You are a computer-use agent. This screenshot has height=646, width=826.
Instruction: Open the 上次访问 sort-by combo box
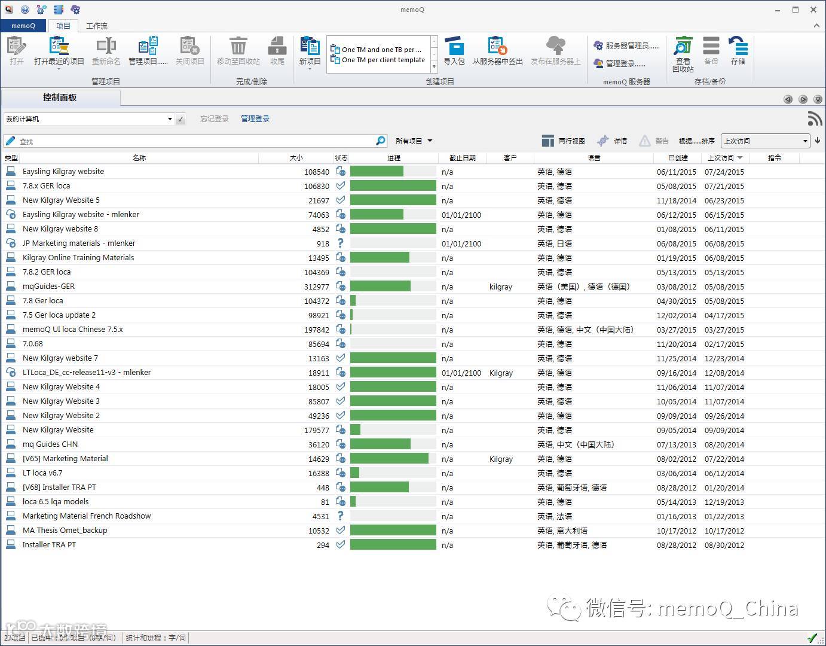coord(765,141)
